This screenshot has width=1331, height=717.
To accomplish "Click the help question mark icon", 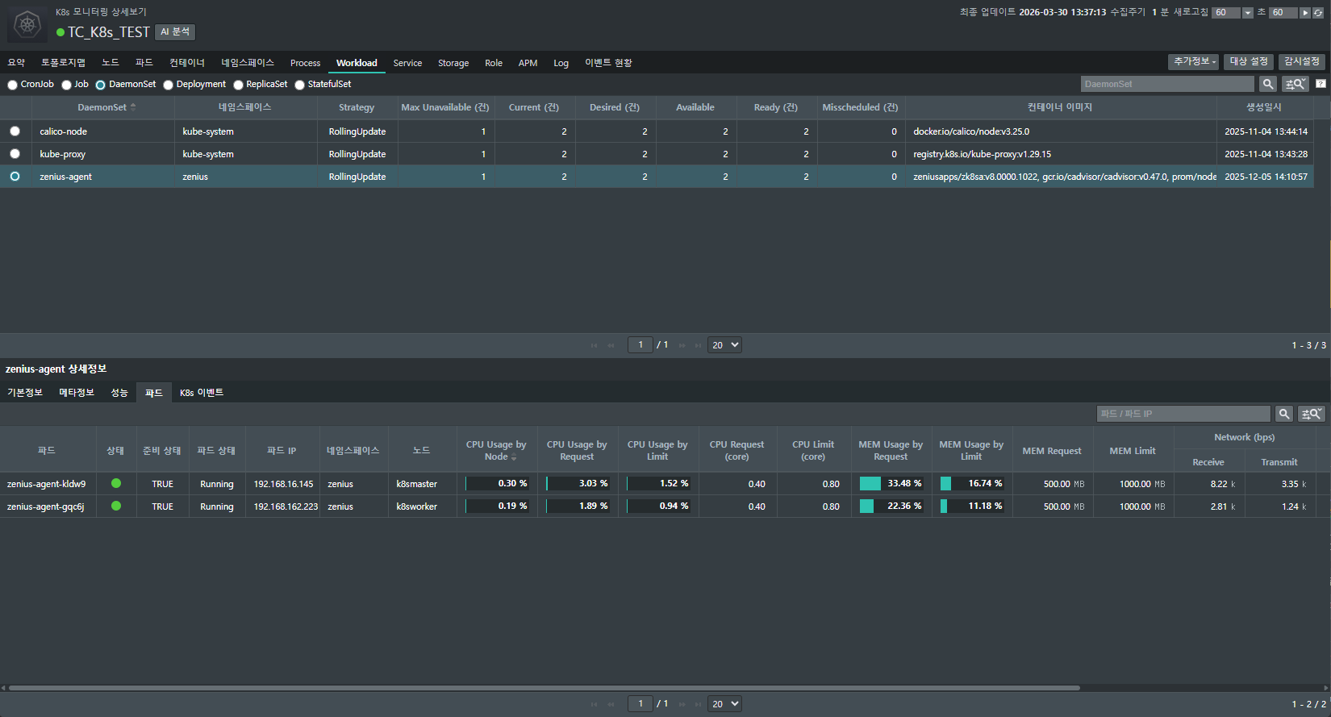I will point(1321,84).
